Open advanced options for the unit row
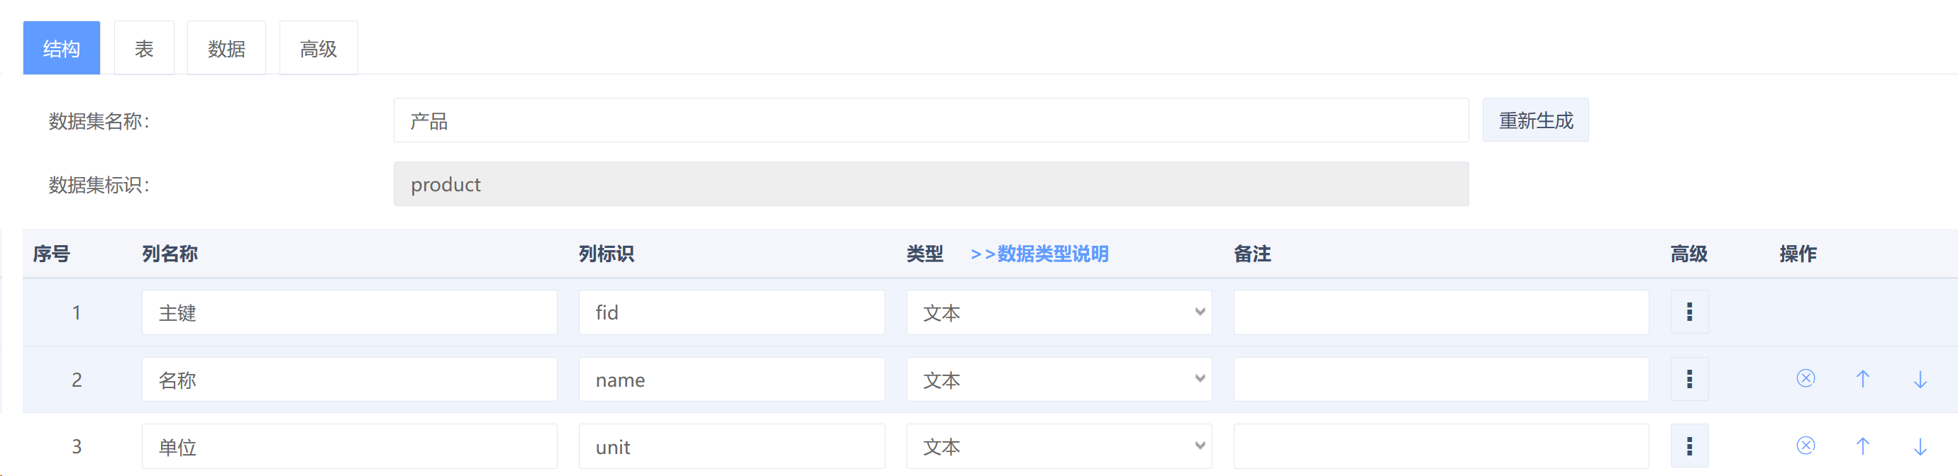Viewport: 1958px width, 476px height. [1689, 446]
